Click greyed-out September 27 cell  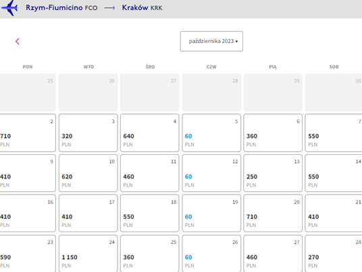tap(150, 92)
